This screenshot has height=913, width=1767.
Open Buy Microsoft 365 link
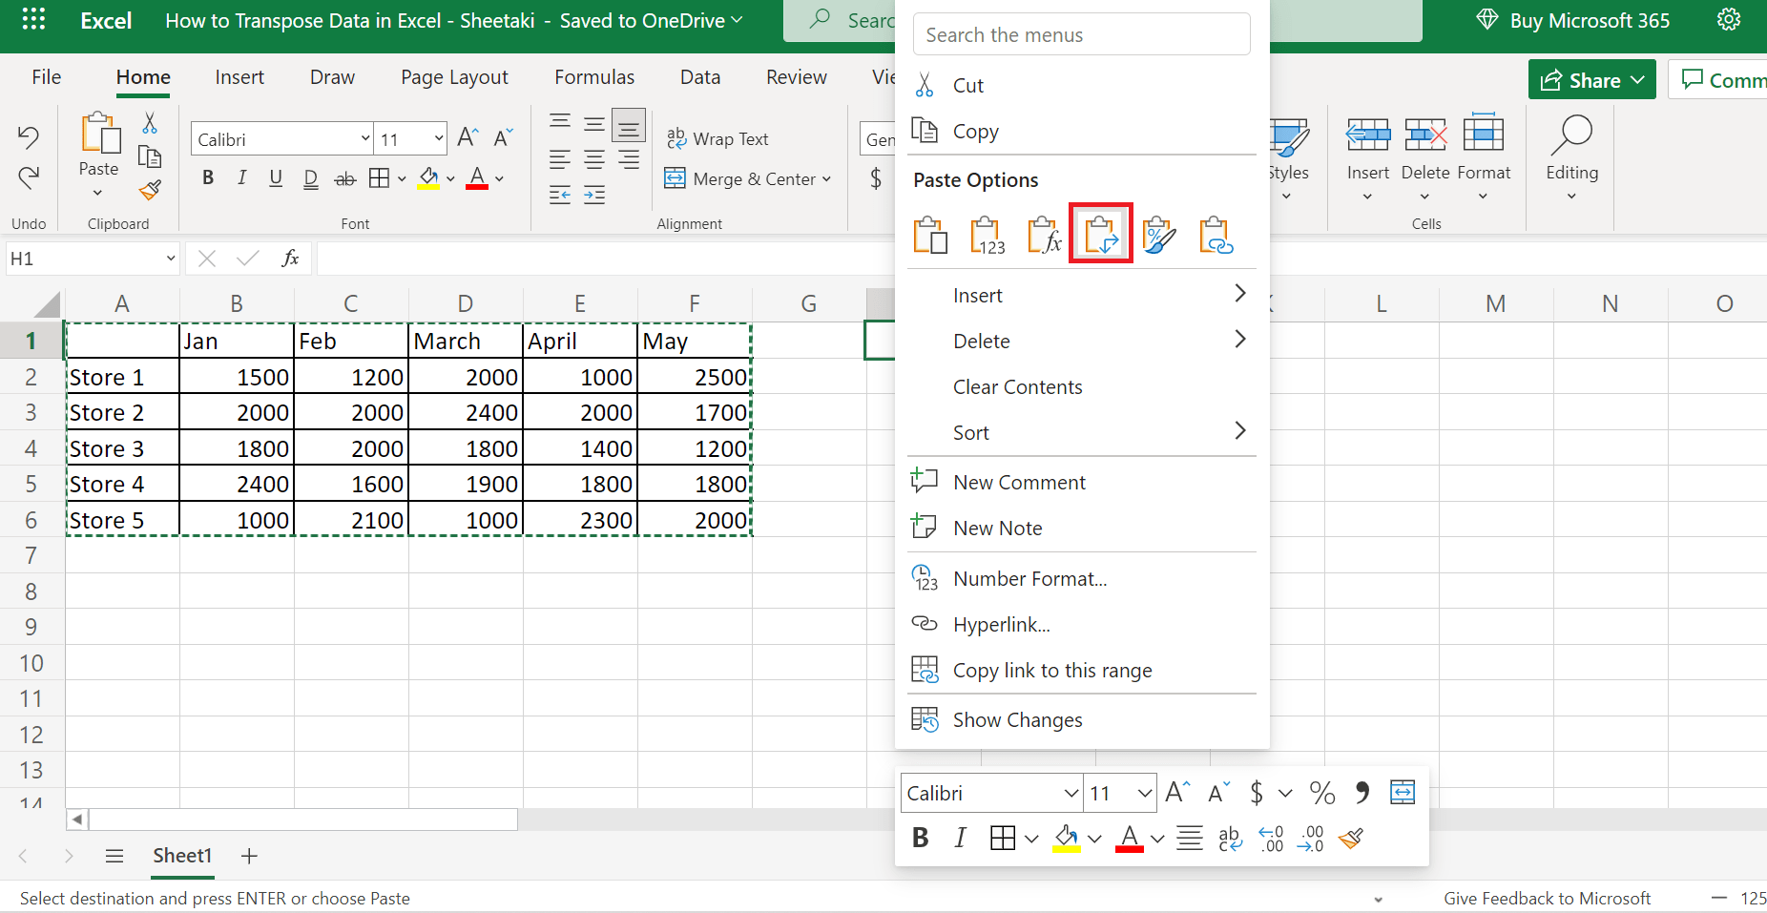1570,19
